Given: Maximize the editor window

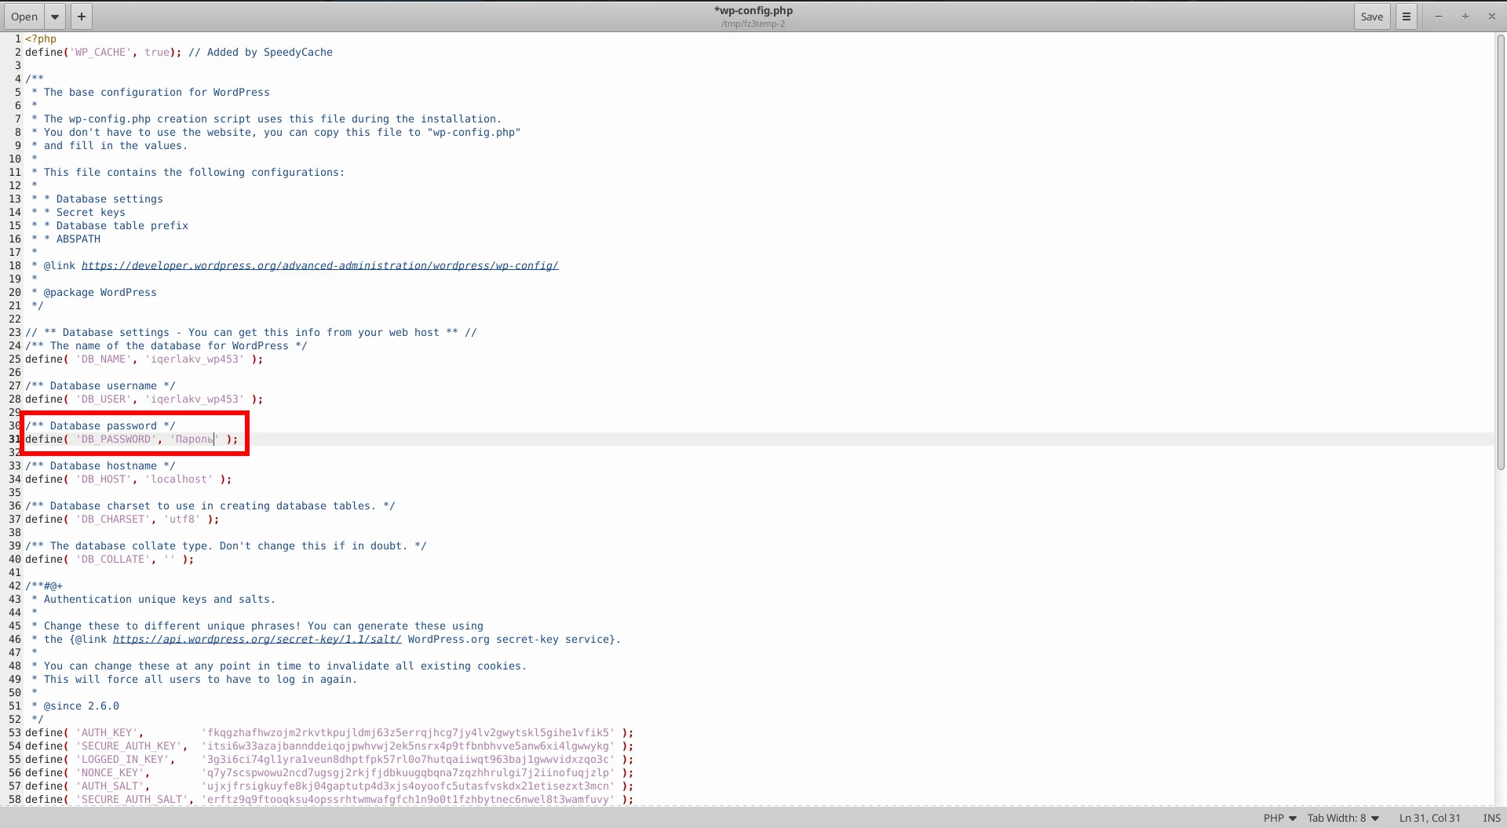Looking at the screenshot, I should (1465, 16).
